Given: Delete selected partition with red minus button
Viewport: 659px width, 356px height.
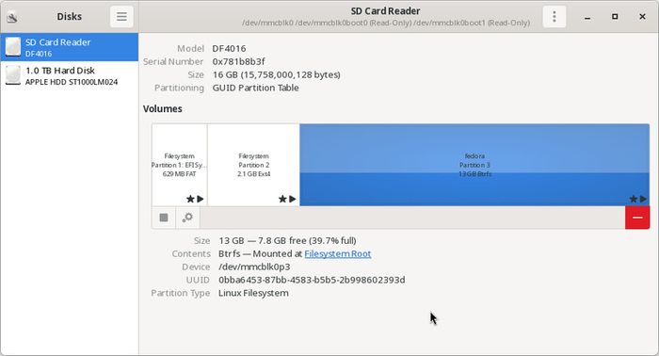Looking at the screenshot, I should (637, 218).
